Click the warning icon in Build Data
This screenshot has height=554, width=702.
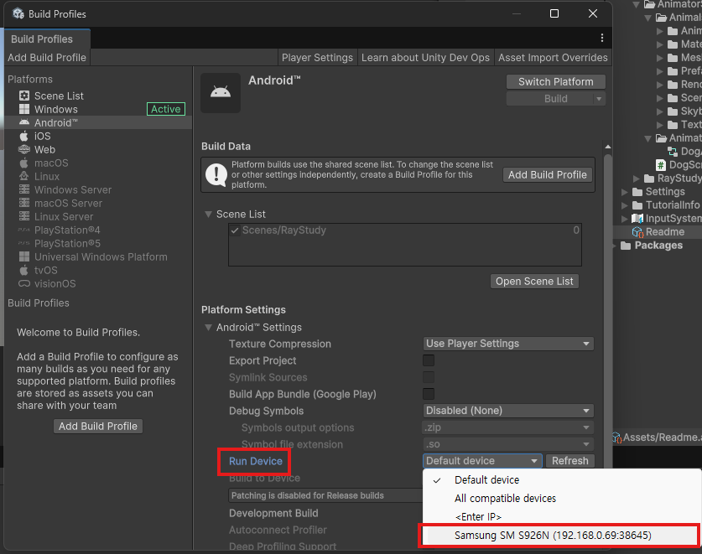coord(216,175)
